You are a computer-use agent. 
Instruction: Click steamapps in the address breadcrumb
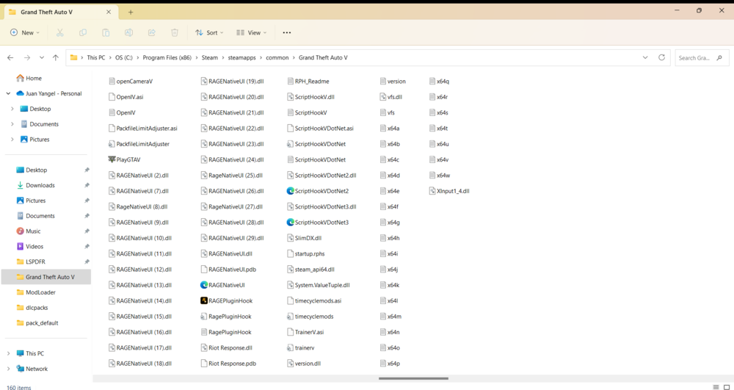pyautogui.click(x=241, y=57)
